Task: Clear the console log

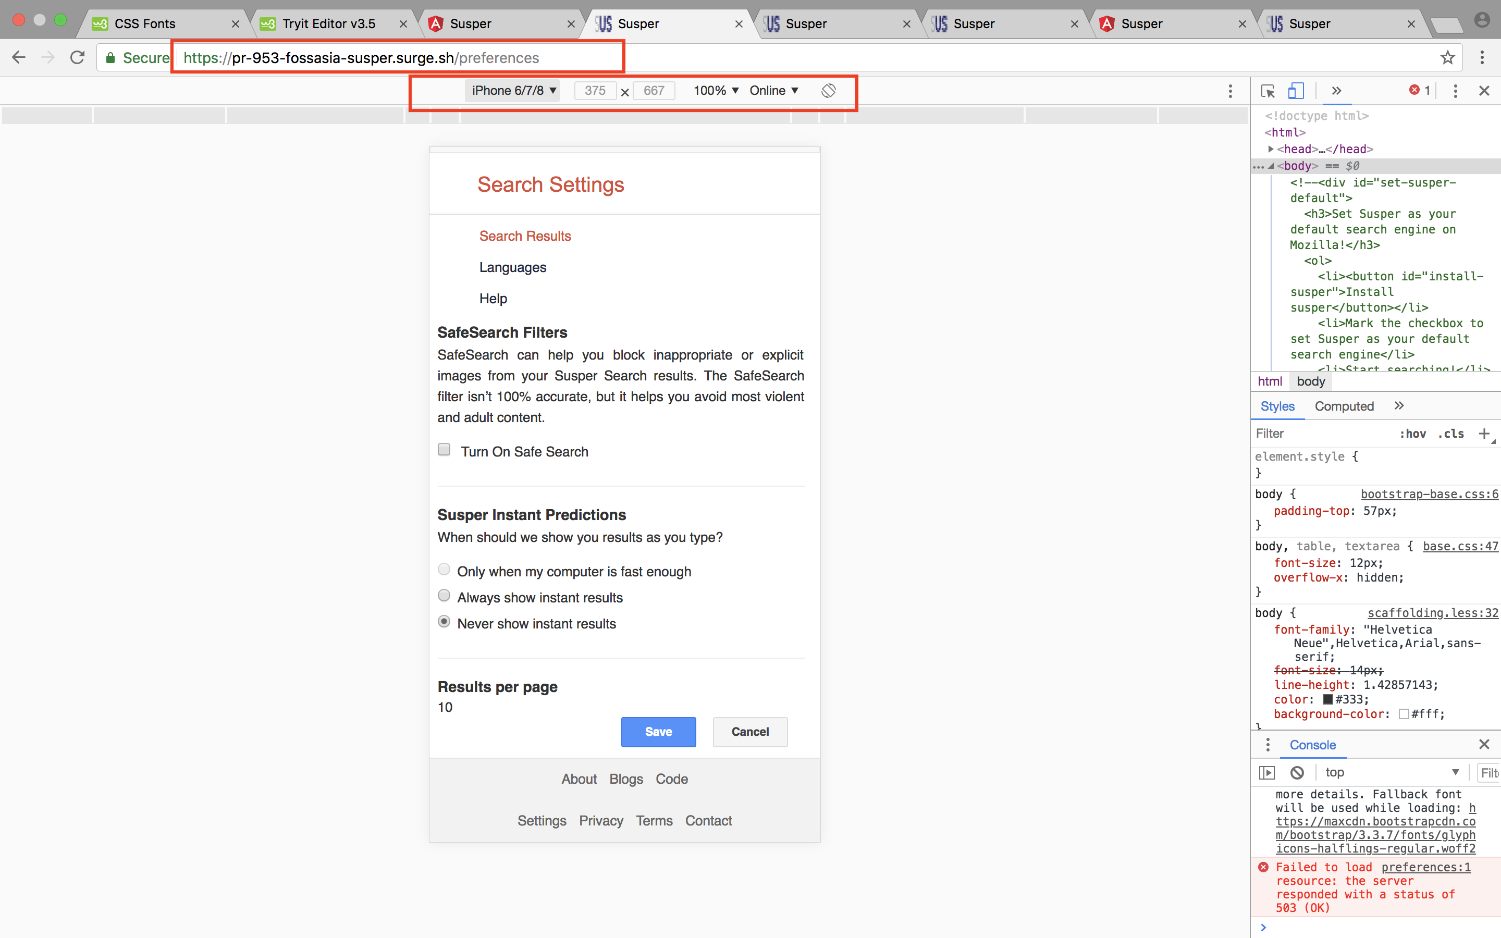Action: (1297, 772)
